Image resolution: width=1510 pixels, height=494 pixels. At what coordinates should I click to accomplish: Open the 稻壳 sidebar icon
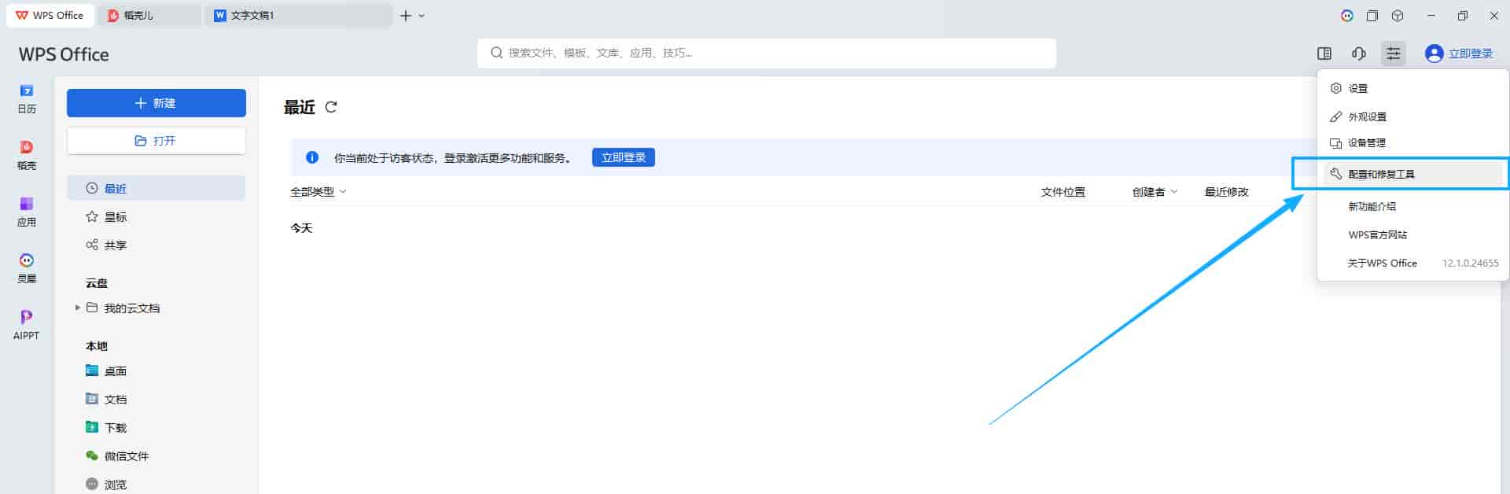[27, 156]
